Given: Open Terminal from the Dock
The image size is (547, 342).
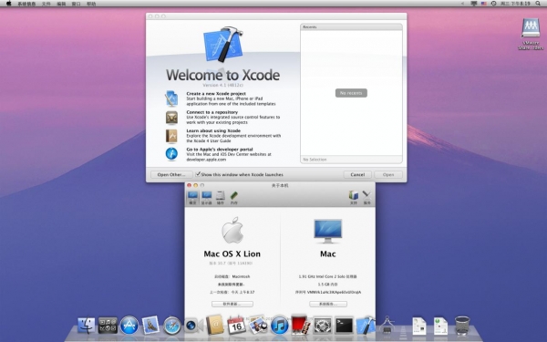Looking at the screenshot, I should pyautogui.click(x=345, y=326).
